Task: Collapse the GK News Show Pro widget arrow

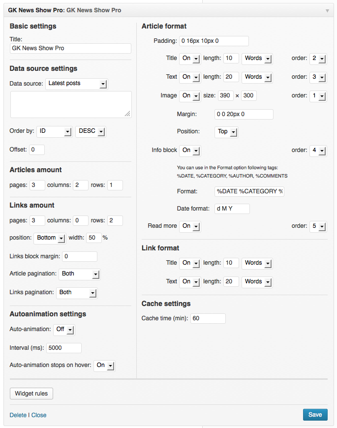Action: tap(327, 10)
